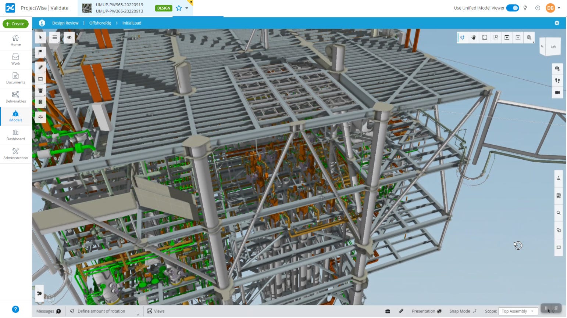The height and width of the screenshot is (318, 567).
Task: Open the overlapping shapes panel icon
Action: click(559, 230)
